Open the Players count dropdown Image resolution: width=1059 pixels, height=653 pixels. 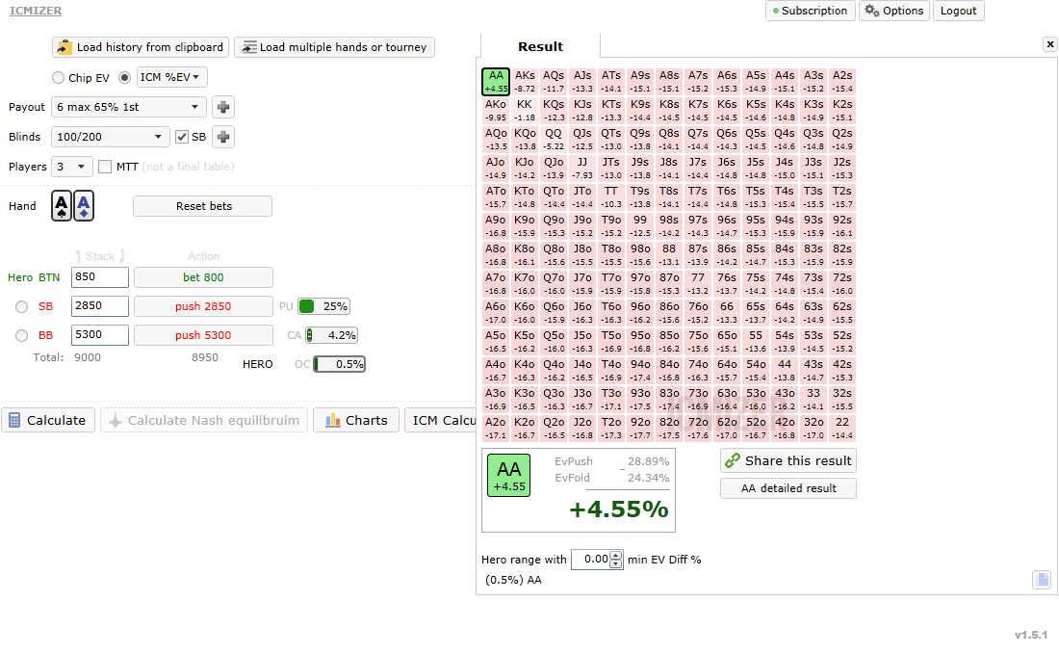[72, 167]
